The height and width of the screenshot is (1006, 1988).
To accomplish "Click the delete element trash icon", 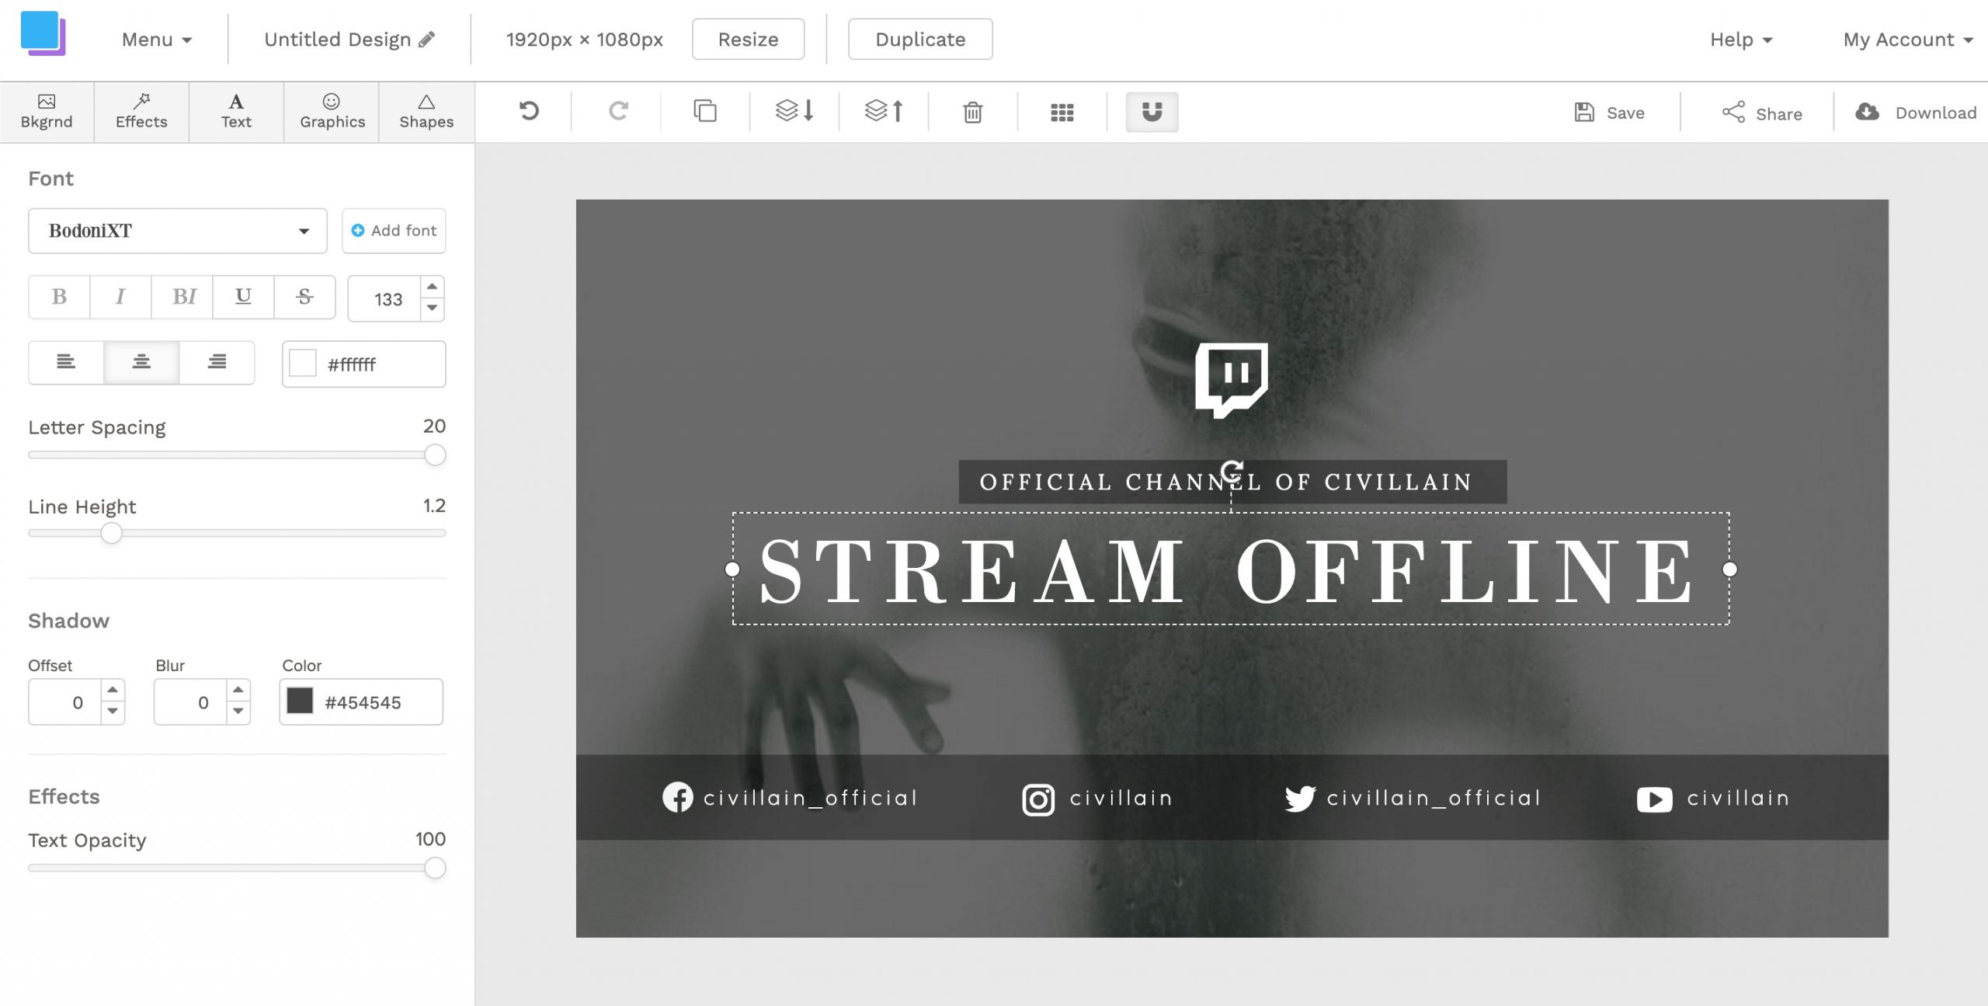I will pyautogui.click(x=974, y=112).
